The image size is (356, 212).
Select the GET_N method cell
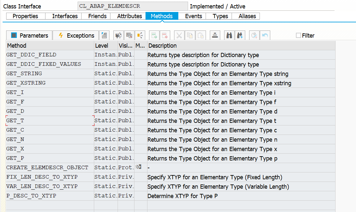coord(50,139)
